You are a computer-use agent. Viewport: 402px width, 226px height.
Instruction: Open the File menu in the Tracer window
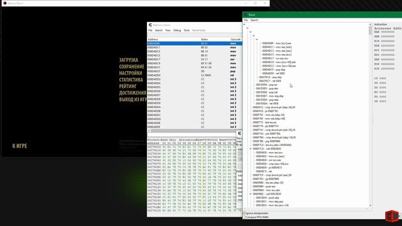(x=246, y=20)
